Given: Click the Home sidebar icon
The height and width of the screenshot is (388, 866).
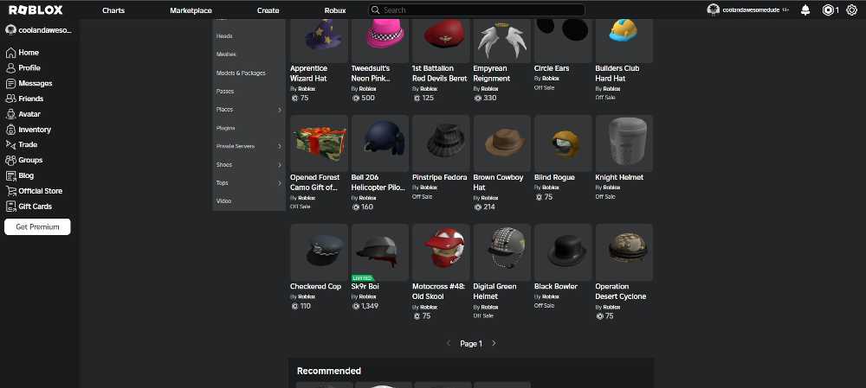Looking at the screenshot, I should coord(10,53).
